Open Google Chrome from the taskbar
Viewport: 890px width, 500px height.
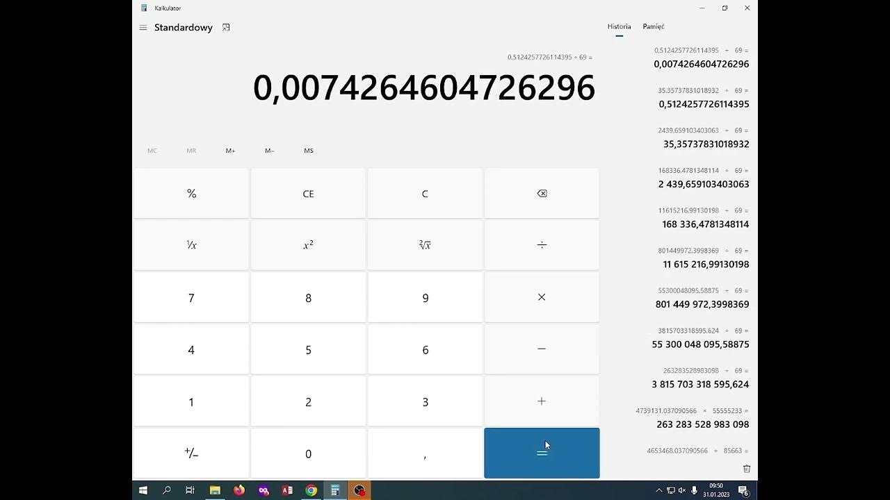[x=311, y=490]
